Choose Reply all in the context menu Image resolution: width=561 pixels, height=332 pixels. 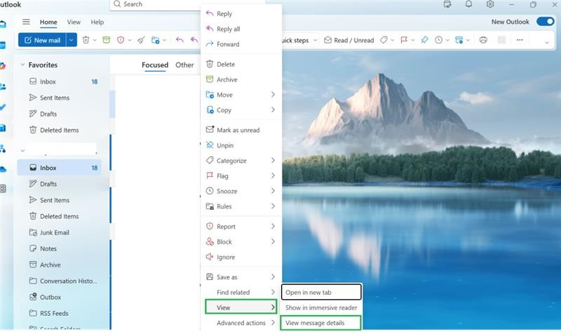241,29
